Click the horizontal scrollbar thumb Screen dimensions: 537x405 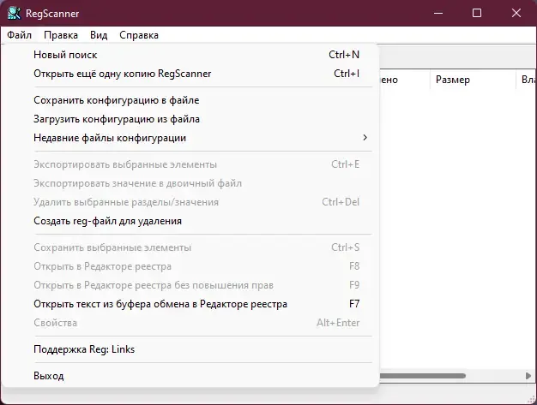pos(423,376)
